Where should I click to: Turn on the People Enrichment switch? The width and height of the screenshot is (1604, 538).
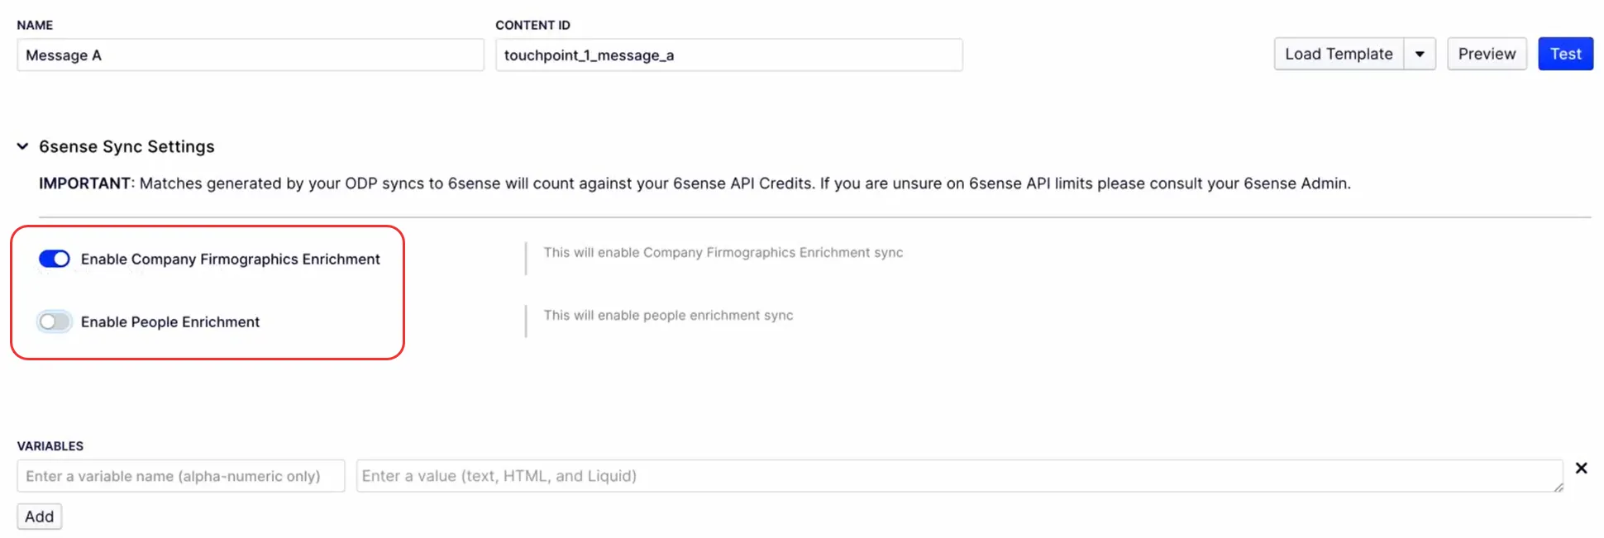point(55,321)
